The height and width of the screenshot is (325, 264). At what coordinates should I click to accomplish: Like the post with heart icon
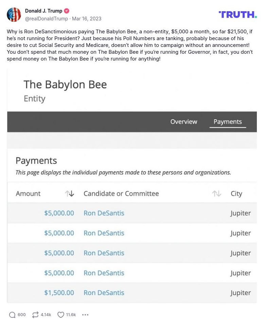click(61, 315)
